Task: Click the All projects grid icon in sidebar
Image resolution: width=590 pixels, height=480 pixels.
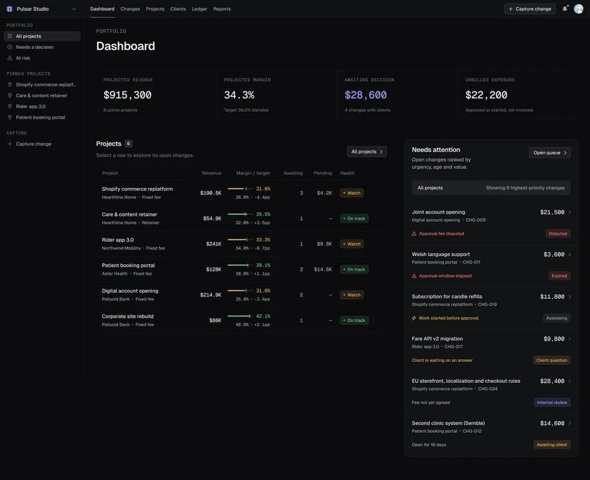Action: point(10,36)
